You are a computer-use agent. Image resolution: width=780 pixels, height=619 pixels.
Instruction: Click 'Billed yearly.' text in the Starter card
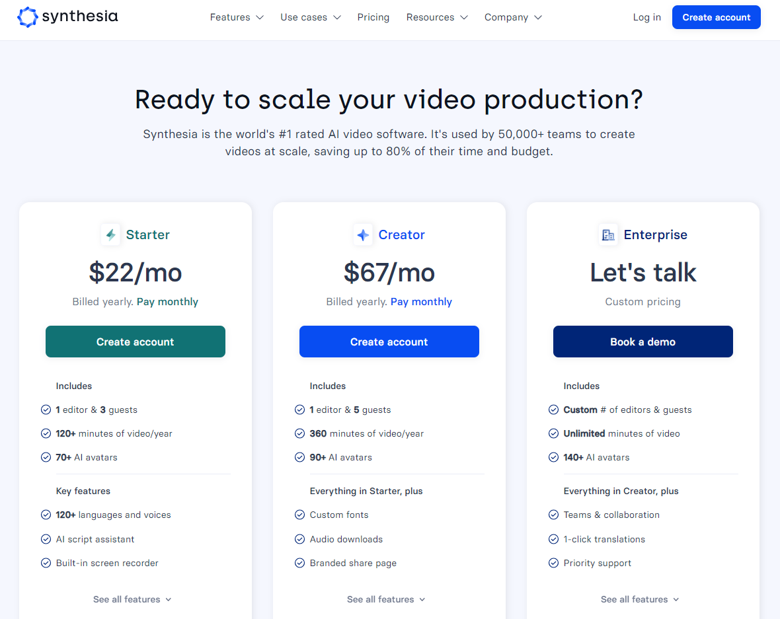point(103,302)
